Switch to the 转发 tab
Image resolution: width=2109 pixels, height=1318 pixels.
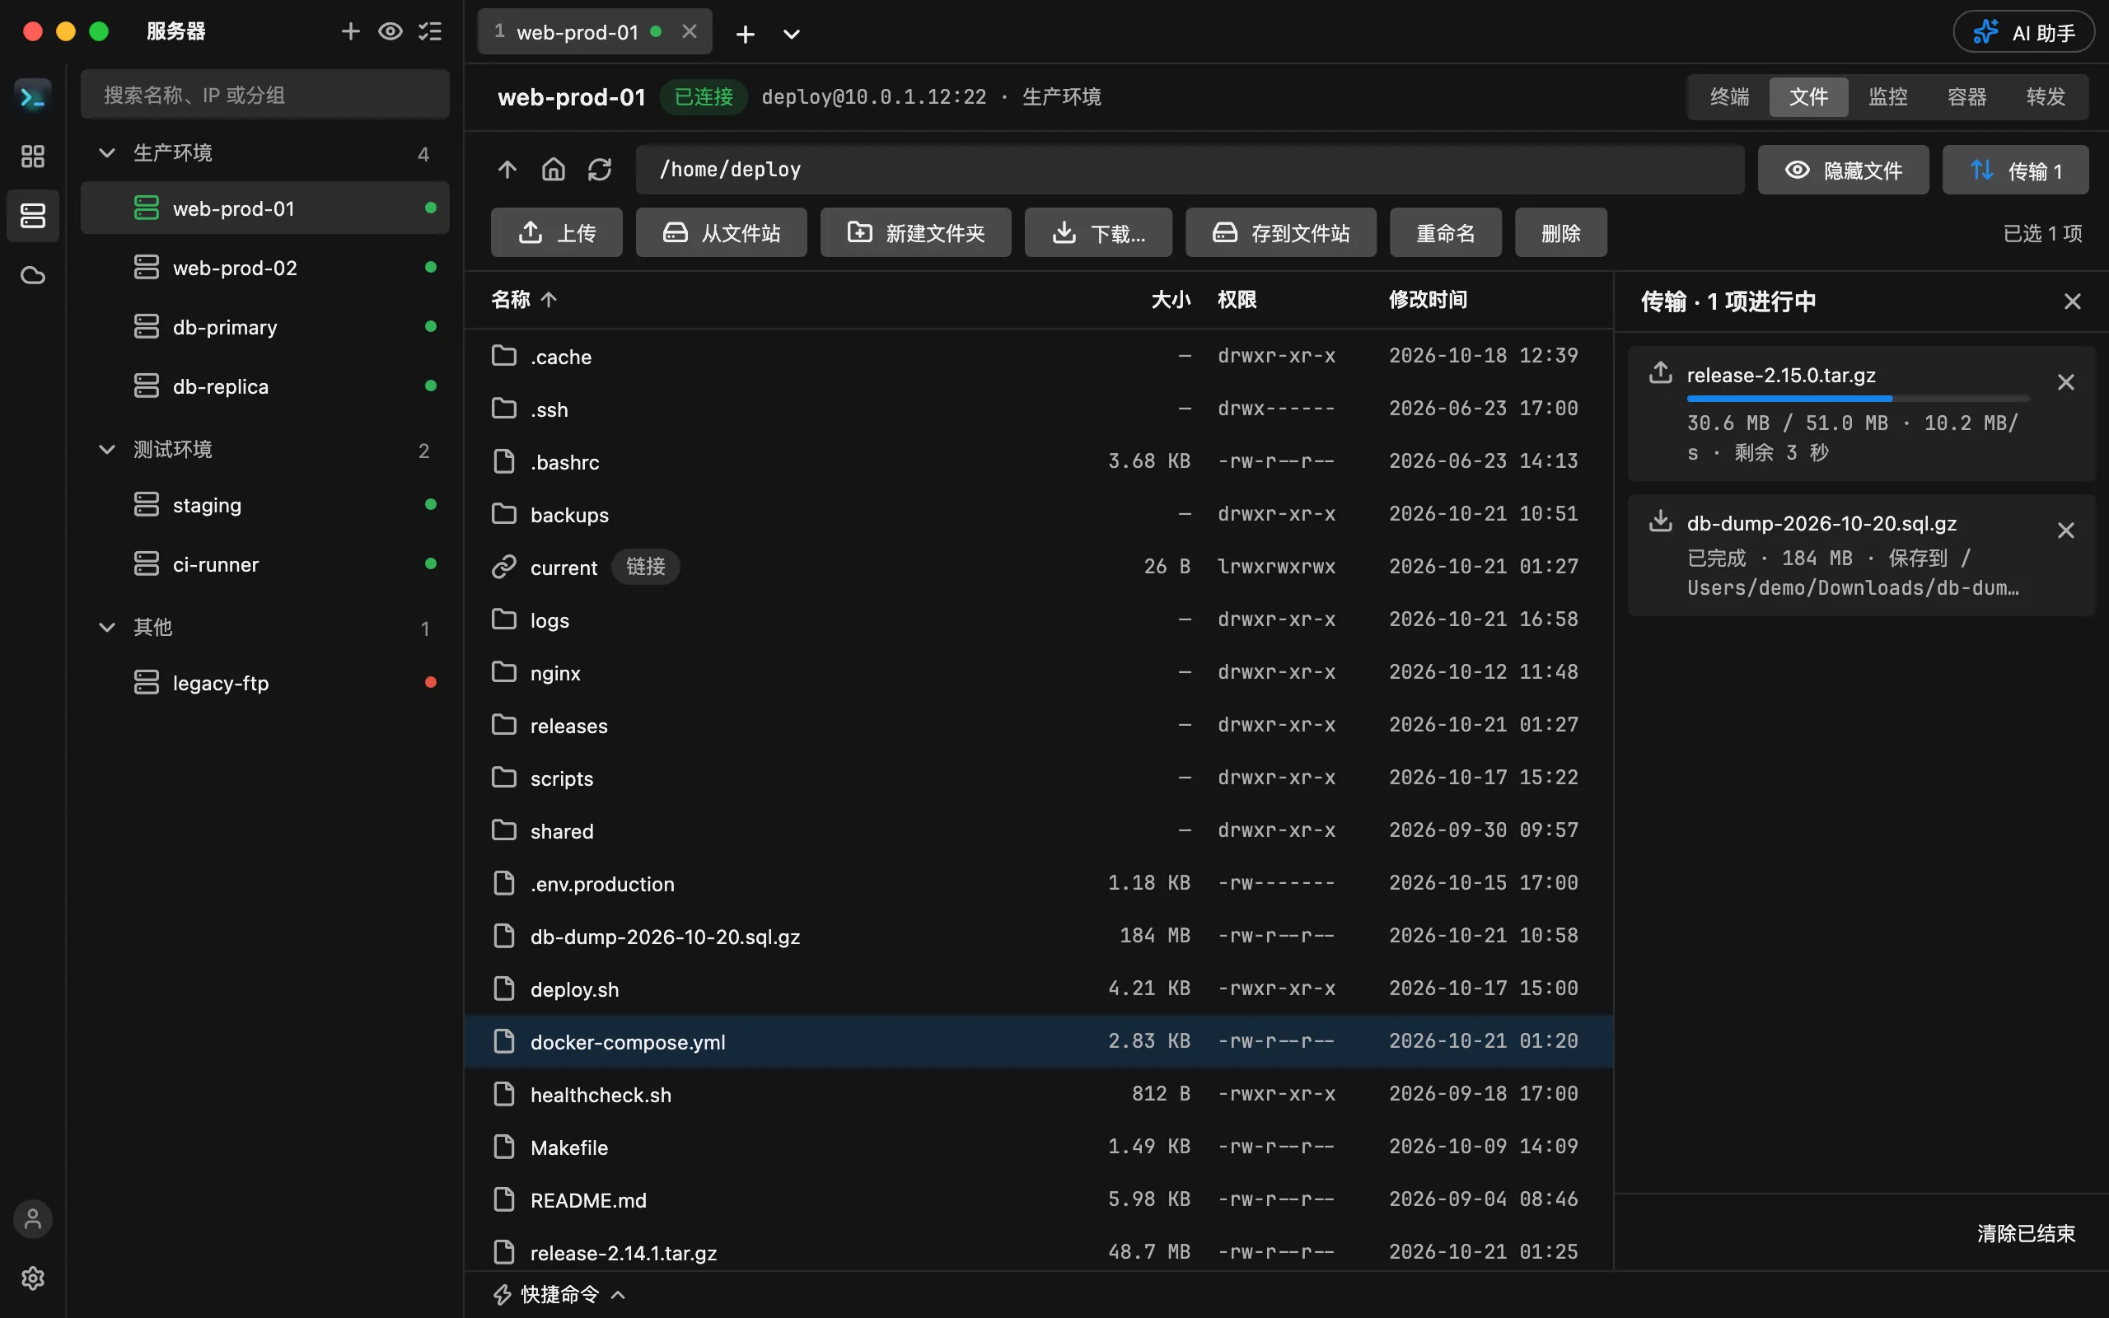click(2046, 96)
